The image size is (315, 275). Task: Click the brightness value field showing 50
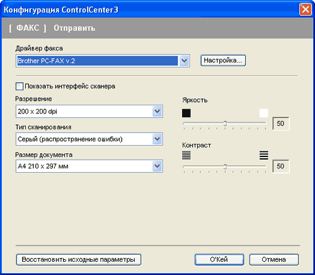[281, 124]
